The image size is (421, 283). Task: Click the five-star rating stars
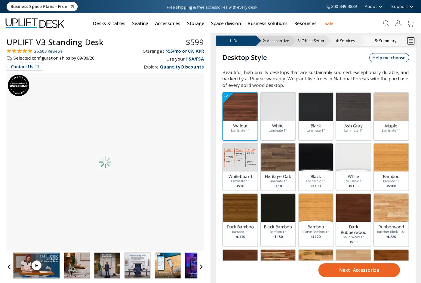19,51
